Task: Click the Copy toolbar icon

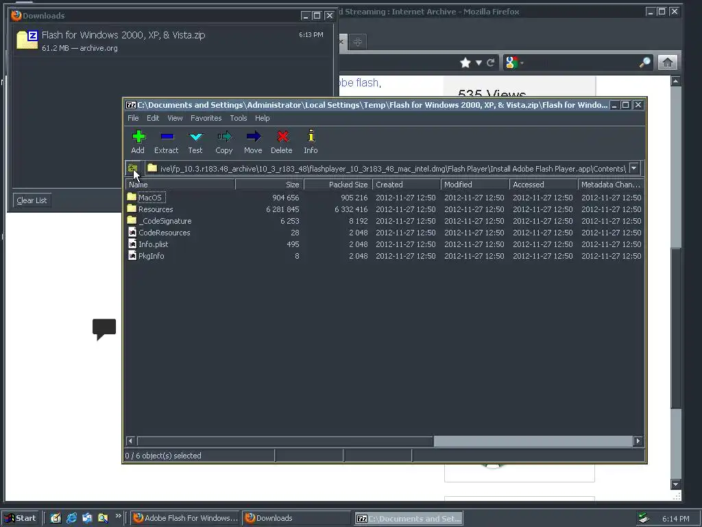Action: tap(224, 137)
